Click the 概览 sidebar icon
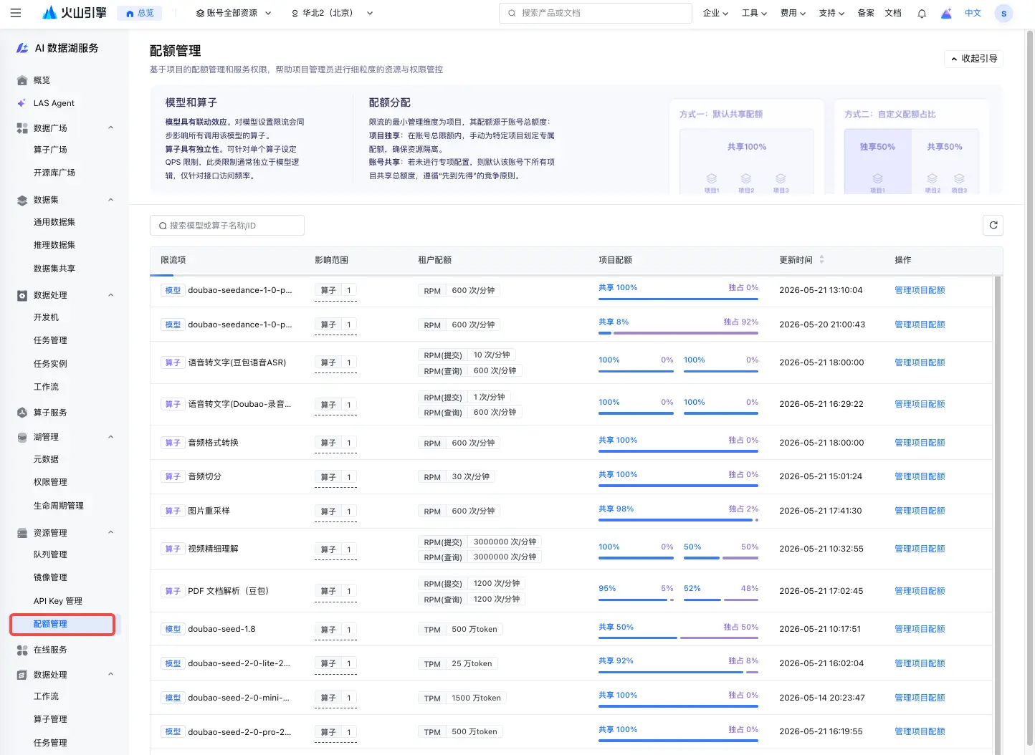Image resolution: width=1035 pixels, height=755 pixels. click(22, 80)
